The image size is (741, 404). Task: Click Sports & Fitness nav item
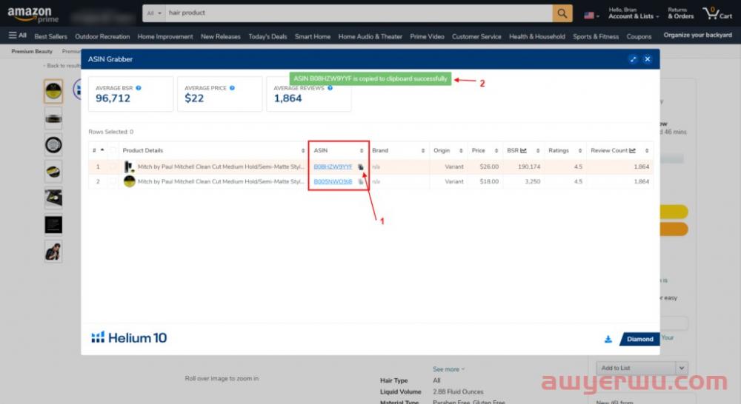(x=596, y=36)
